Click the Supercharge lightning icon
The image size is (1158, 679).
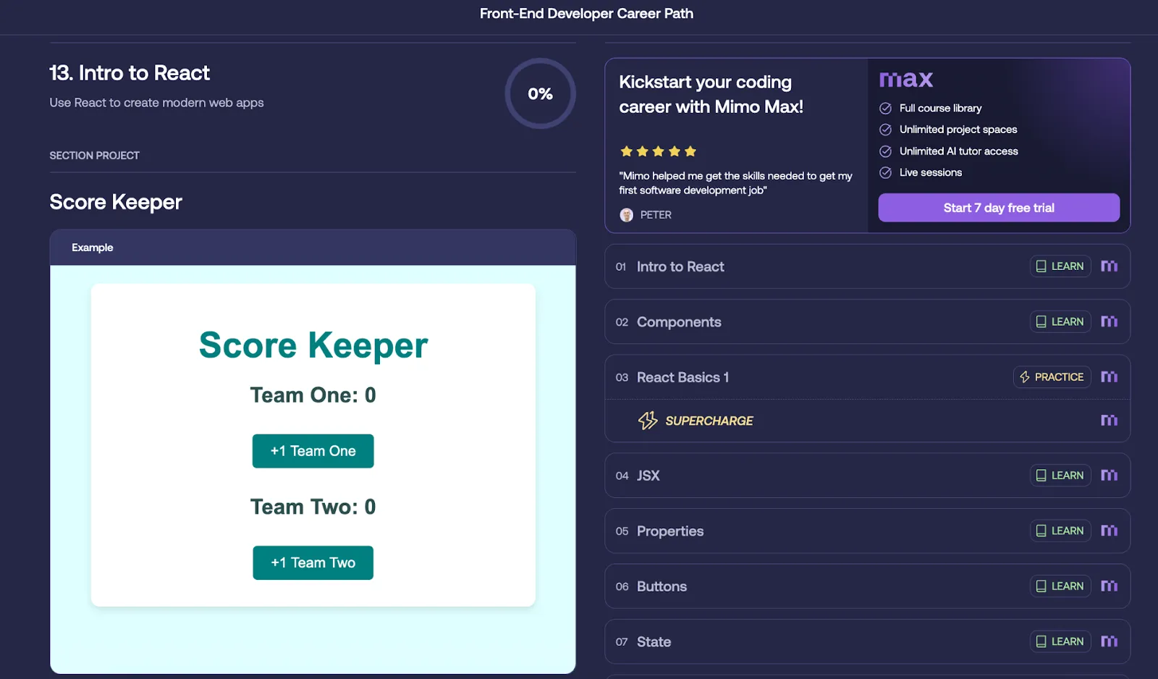(648, 421)
